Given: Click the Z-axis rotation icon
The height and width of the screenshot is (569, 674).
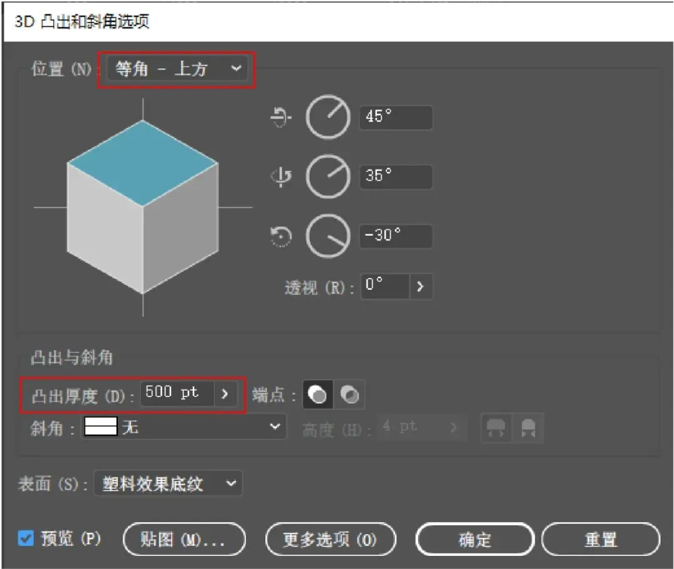Looking at the screenshot, I should tap(281, 236).
